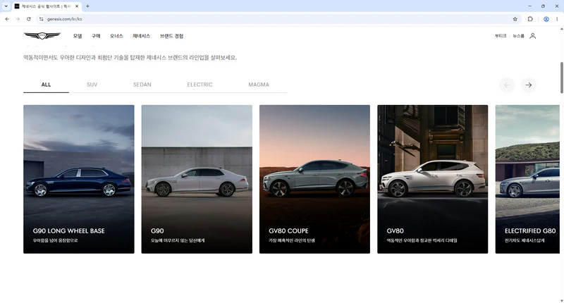This screenshot has width=564, height=303.
Task: Open Chrome three-dot menu
Action: point(557,19)
